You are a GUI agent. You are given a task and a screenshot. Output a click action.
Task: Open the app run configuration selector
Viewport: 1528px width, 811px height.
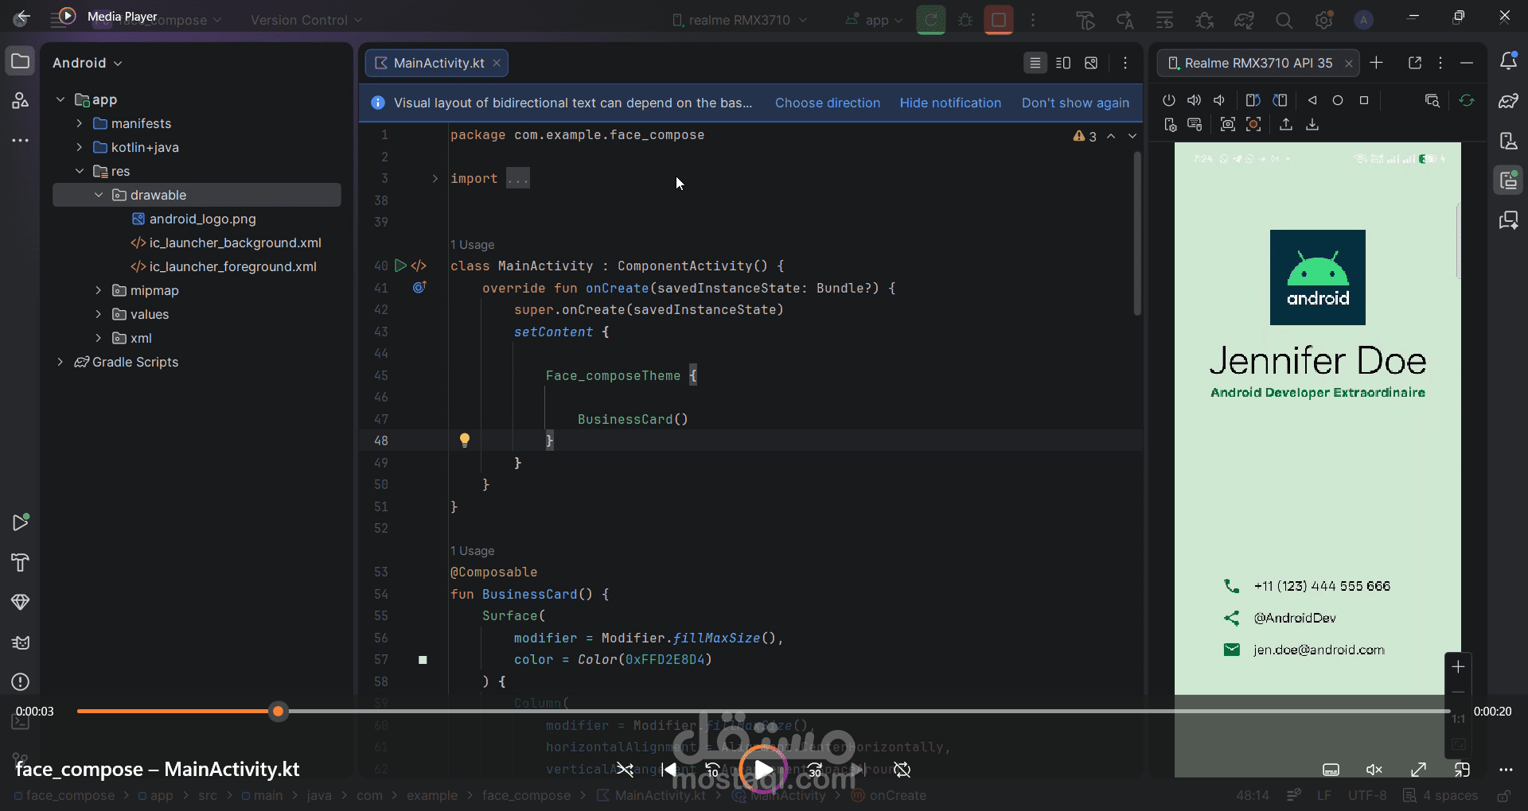875,20
